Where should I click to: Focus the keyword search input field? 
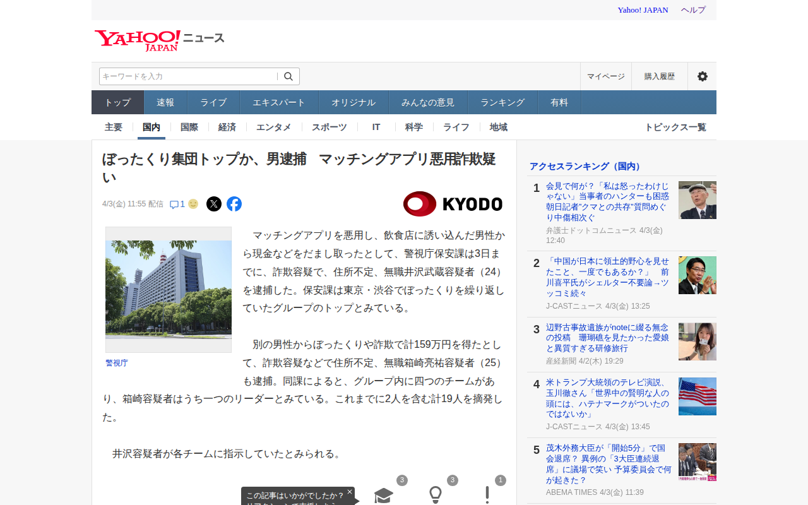point(188,76)
